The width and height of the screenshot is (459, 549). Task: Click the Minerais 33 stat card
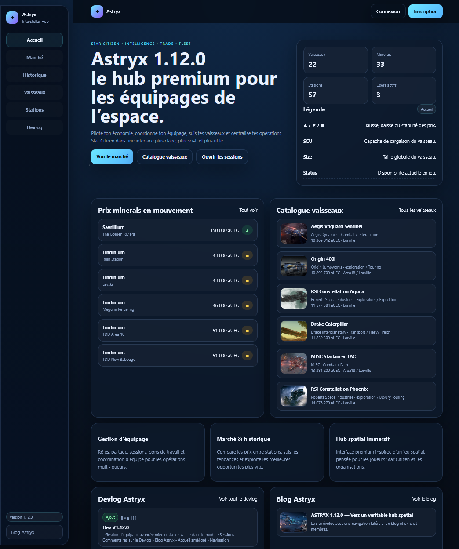click(x=404, y=60)
